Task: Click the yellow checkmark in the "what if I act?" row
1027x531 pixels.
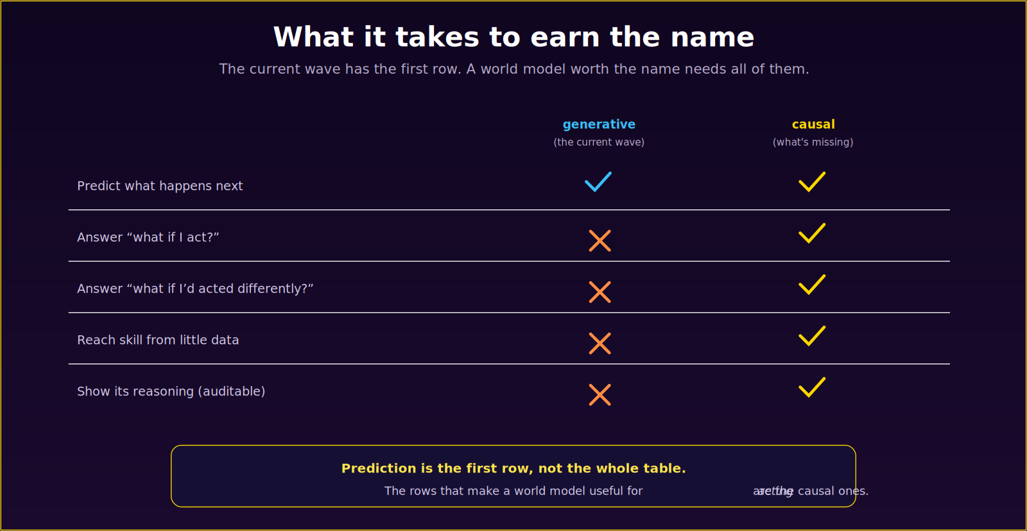Action: 812,233
